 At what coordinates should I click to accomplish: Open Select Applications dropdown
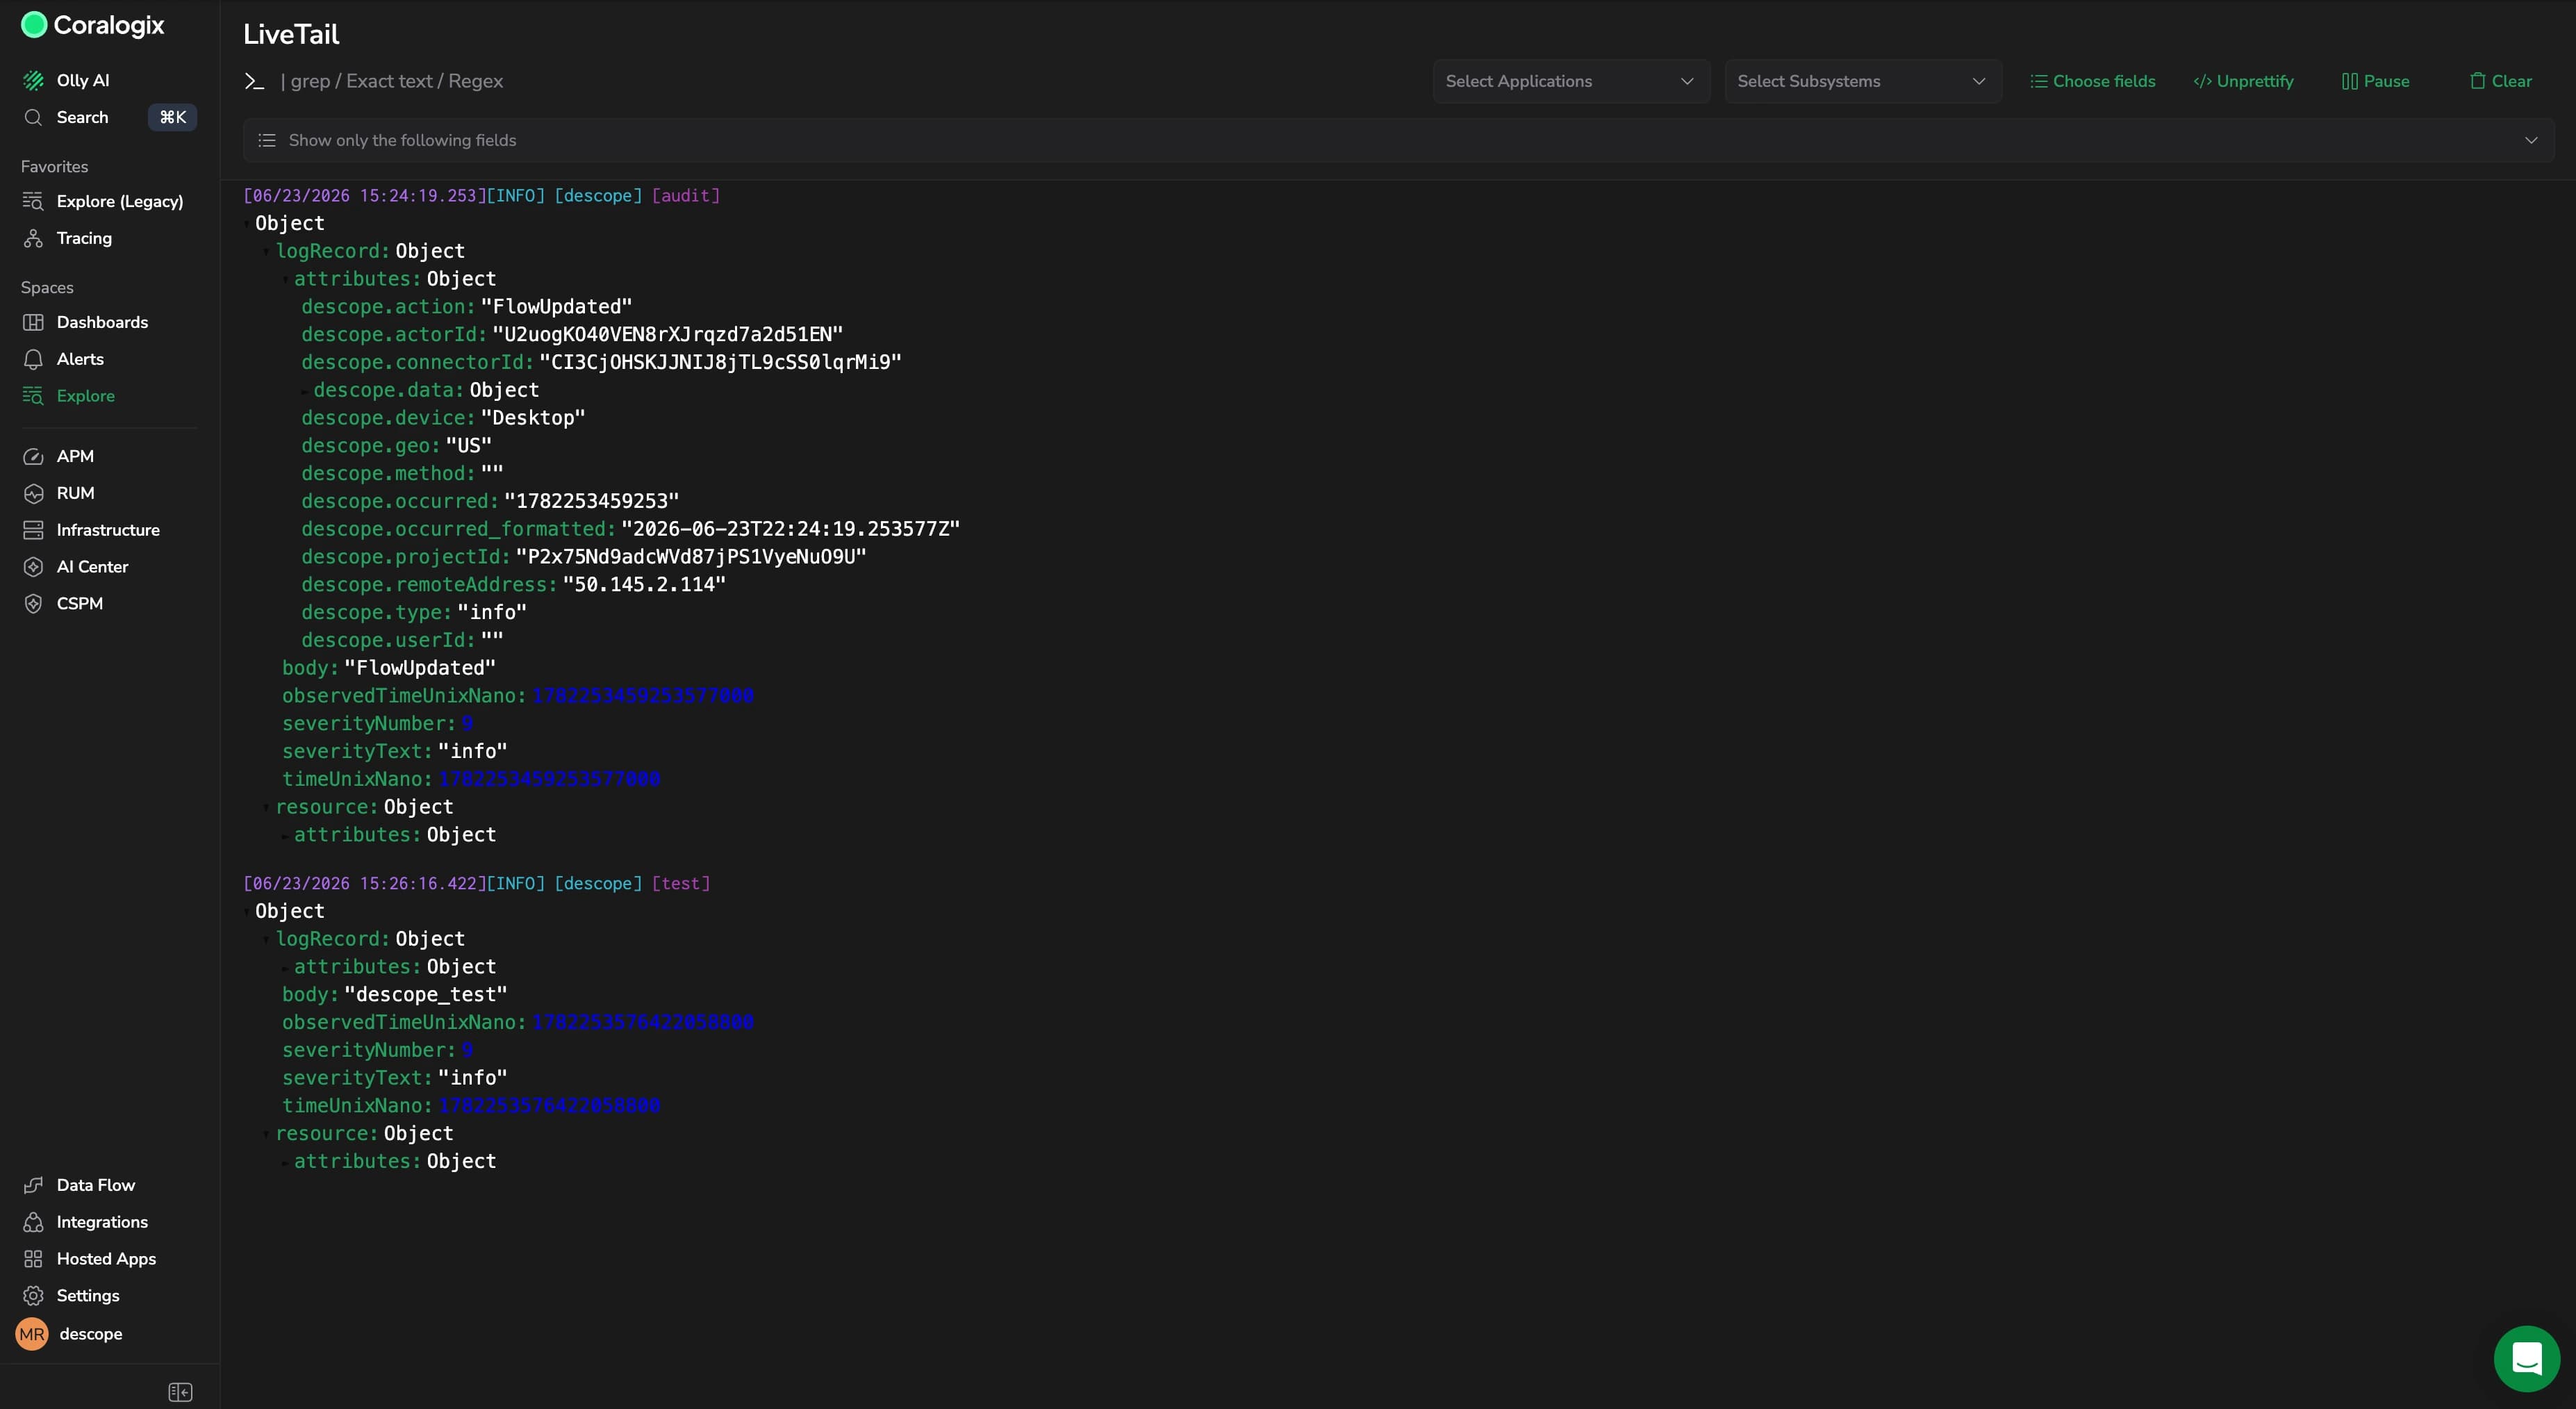click(x=1570, y=81)
